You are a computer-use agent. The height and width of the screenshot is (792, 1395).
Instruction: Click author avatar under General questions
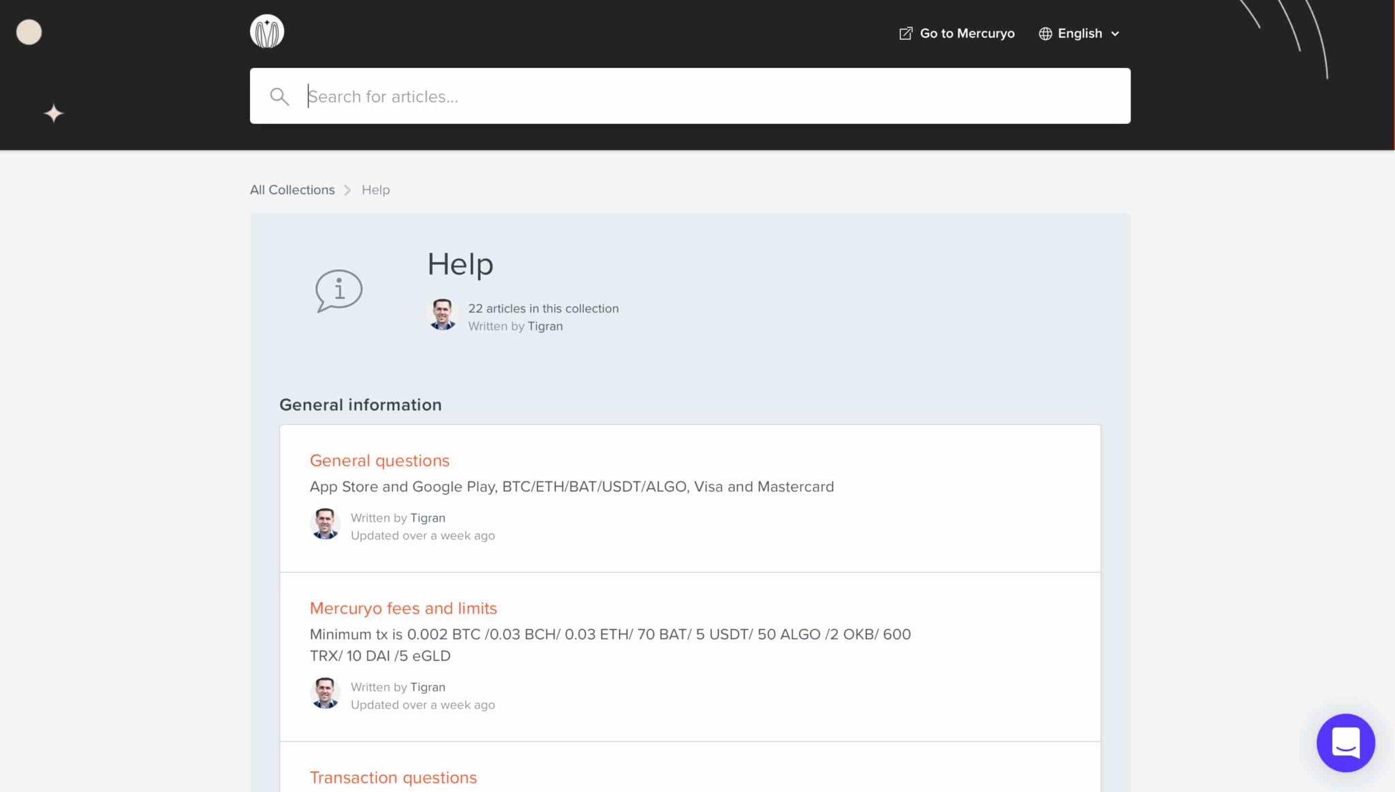(325, 524)
